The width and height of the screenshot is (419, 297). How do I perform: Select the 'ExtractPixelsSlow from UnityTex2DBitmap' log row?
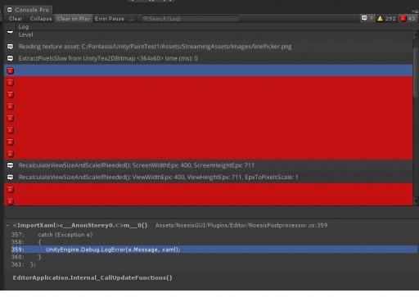click(x=208, y=58)
